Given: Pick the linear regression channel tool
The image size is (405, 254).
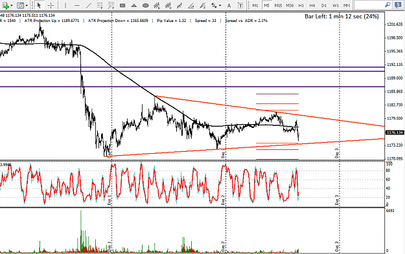Looking at the screenshot, I should point(179,5).
